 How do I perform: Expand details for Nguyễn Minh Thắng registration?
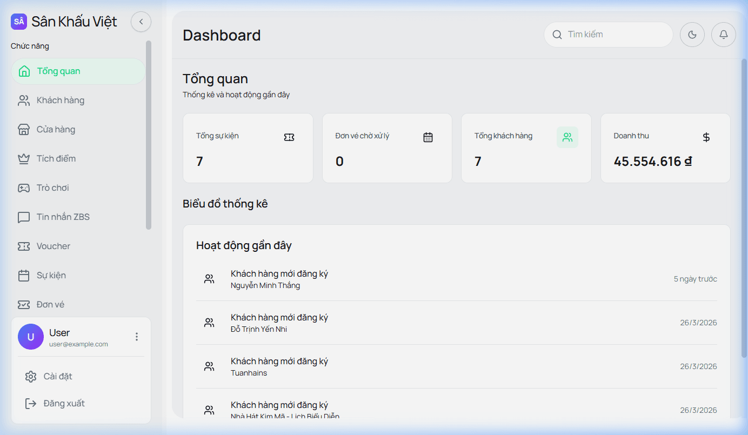pos(457,279)
